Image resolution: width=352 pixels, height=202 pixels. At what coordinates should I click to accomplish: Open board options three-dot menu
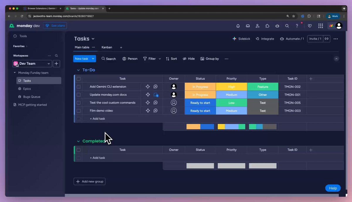[336, 39]
